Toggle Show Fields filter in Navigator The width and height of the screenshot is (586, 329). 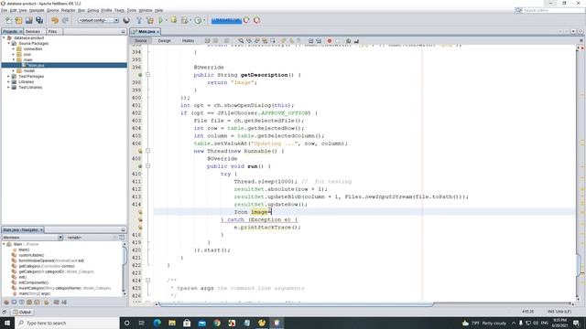[x=14, y=302]
